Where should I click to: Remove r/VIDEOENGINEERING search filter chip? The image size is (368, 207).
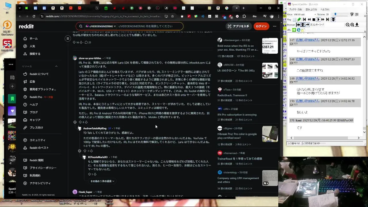pyautogui.click(x=115, y=26)
